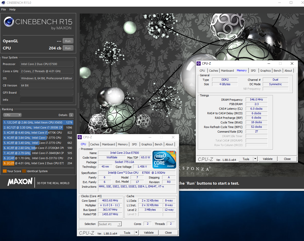Select ranking row 4C/8T @ 3.64 GHz i7-3770

pos(38,138)
